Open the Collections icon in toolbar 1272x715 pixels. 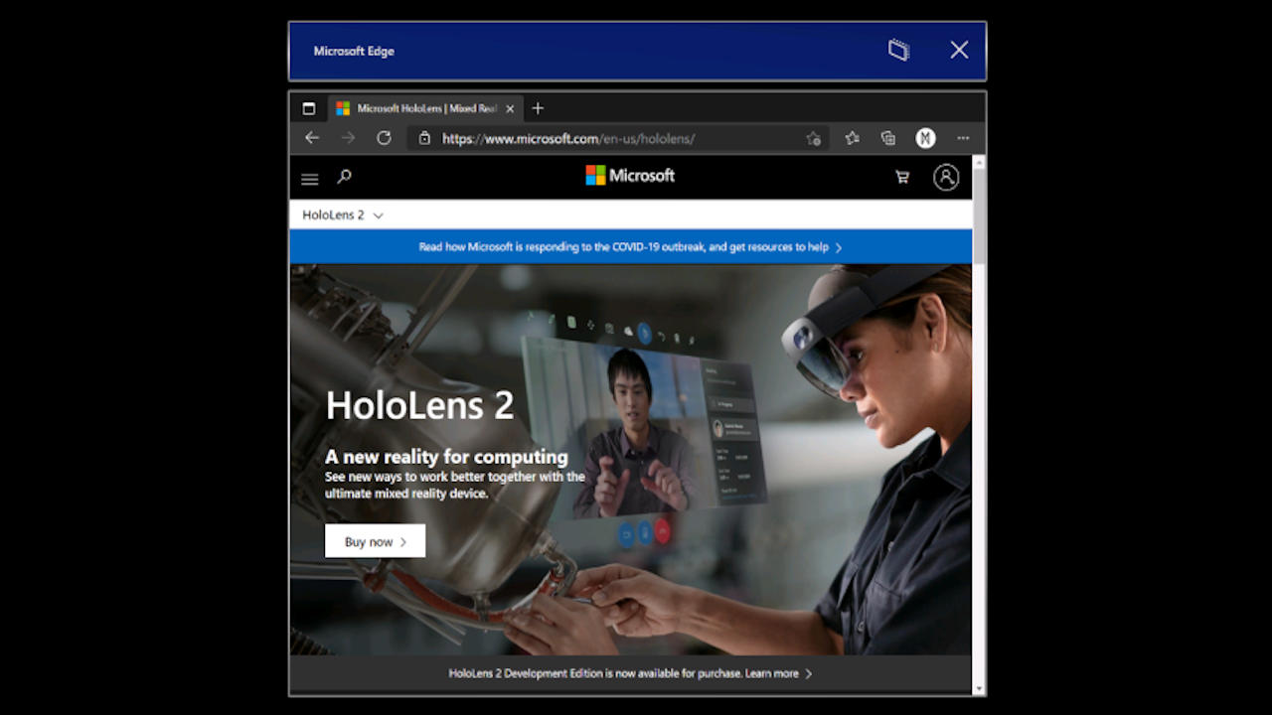pos(888,138)
